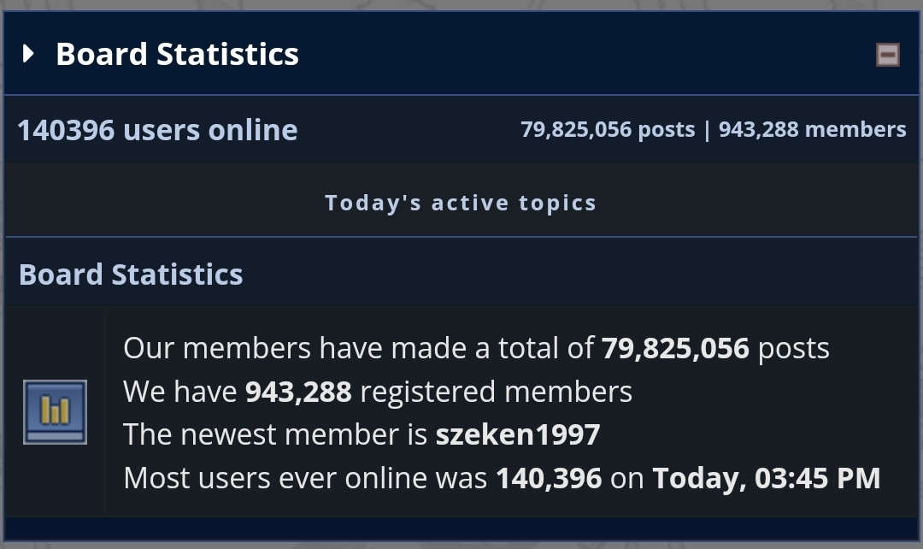
Task: Click the Board Statistics subsection heading
Action: tap(131, 274)
